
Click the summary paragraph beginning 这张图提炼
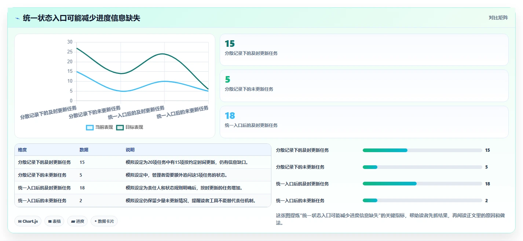[x=390, y=219]
